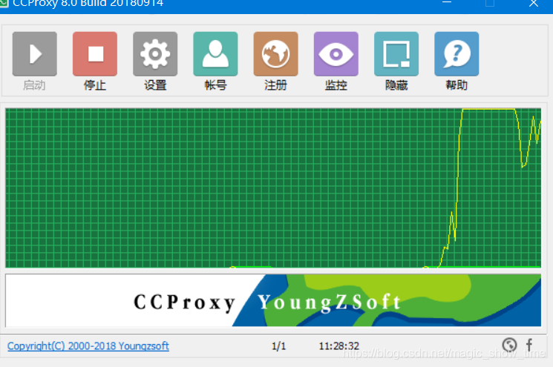Open settings via the 设置 gear icon

coord(155,54)
